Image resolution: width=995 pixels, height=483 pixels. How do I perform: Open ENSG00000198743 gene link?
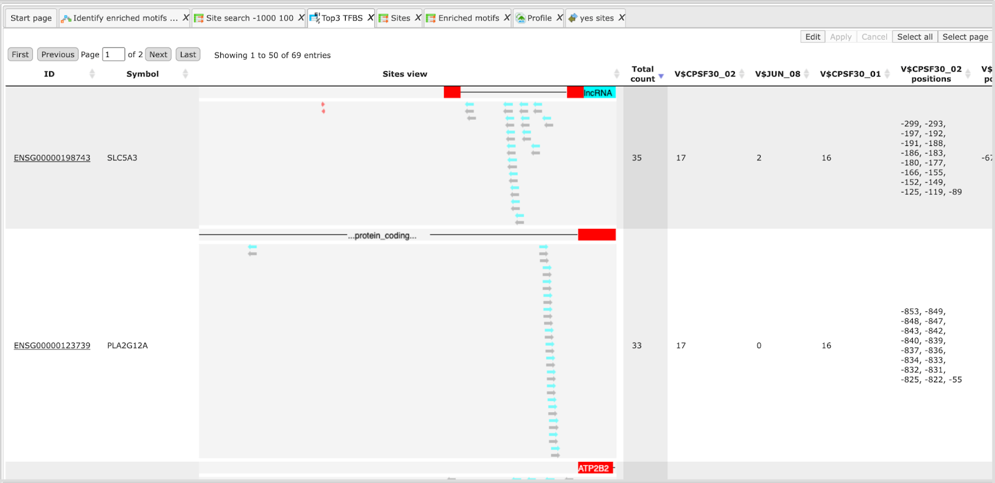(x=52, y=158)
